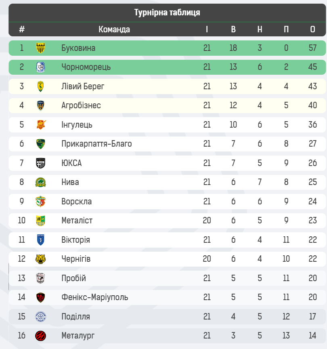Click the ЮКСА black shield logo

pos(40,163)
